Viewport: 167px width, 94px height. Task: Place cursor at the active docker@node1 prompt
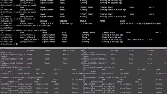pos(17,44)
